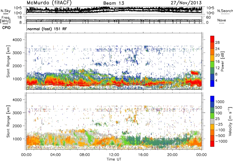The image size is (233, 161).
Task: Click 2000 tick on velocity panel
Action: tap(17, 126)
